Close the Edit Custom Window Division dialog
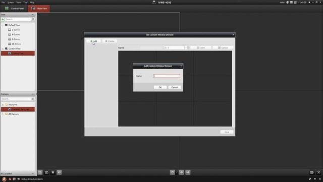The image size is (323, 182). pos(233,35)
